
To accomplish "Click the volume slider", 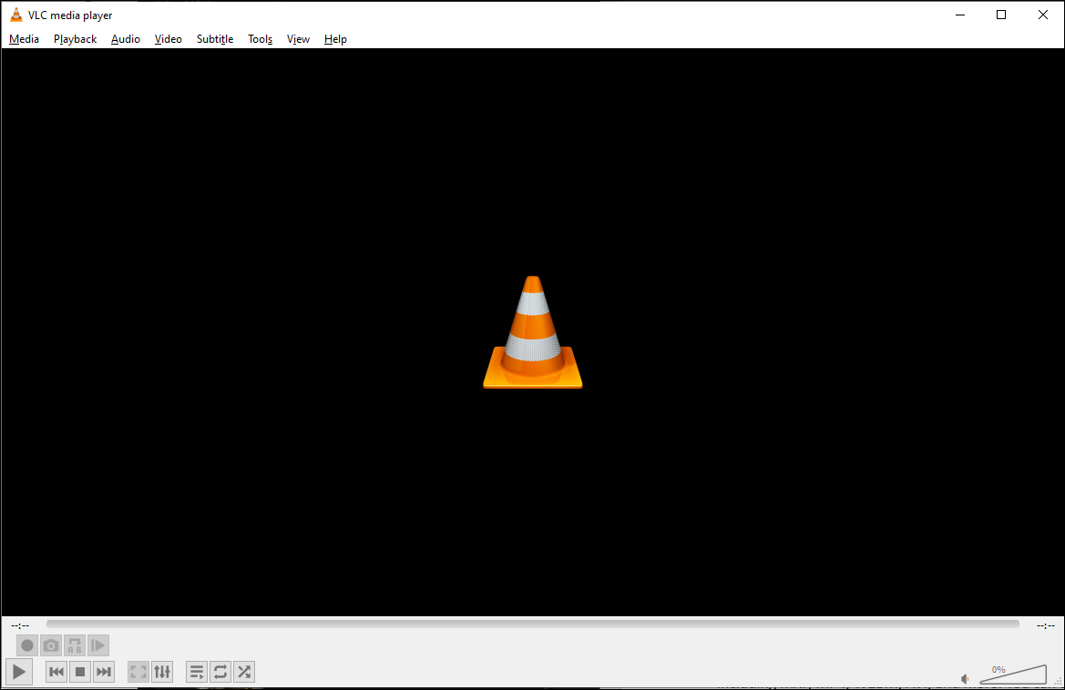I will click(1013, 674).
